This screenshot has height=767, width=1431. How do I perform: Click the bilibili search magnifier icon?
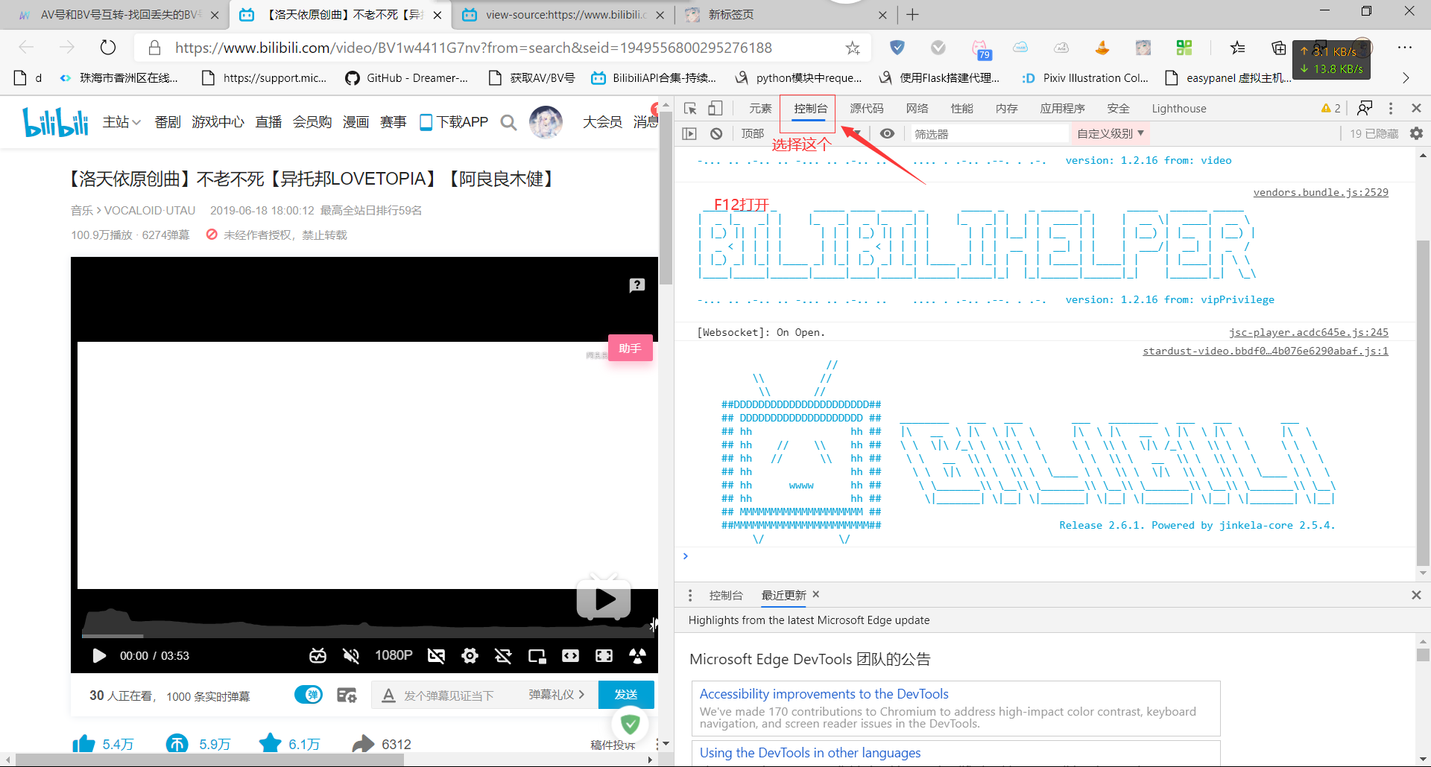click(508, 122)
